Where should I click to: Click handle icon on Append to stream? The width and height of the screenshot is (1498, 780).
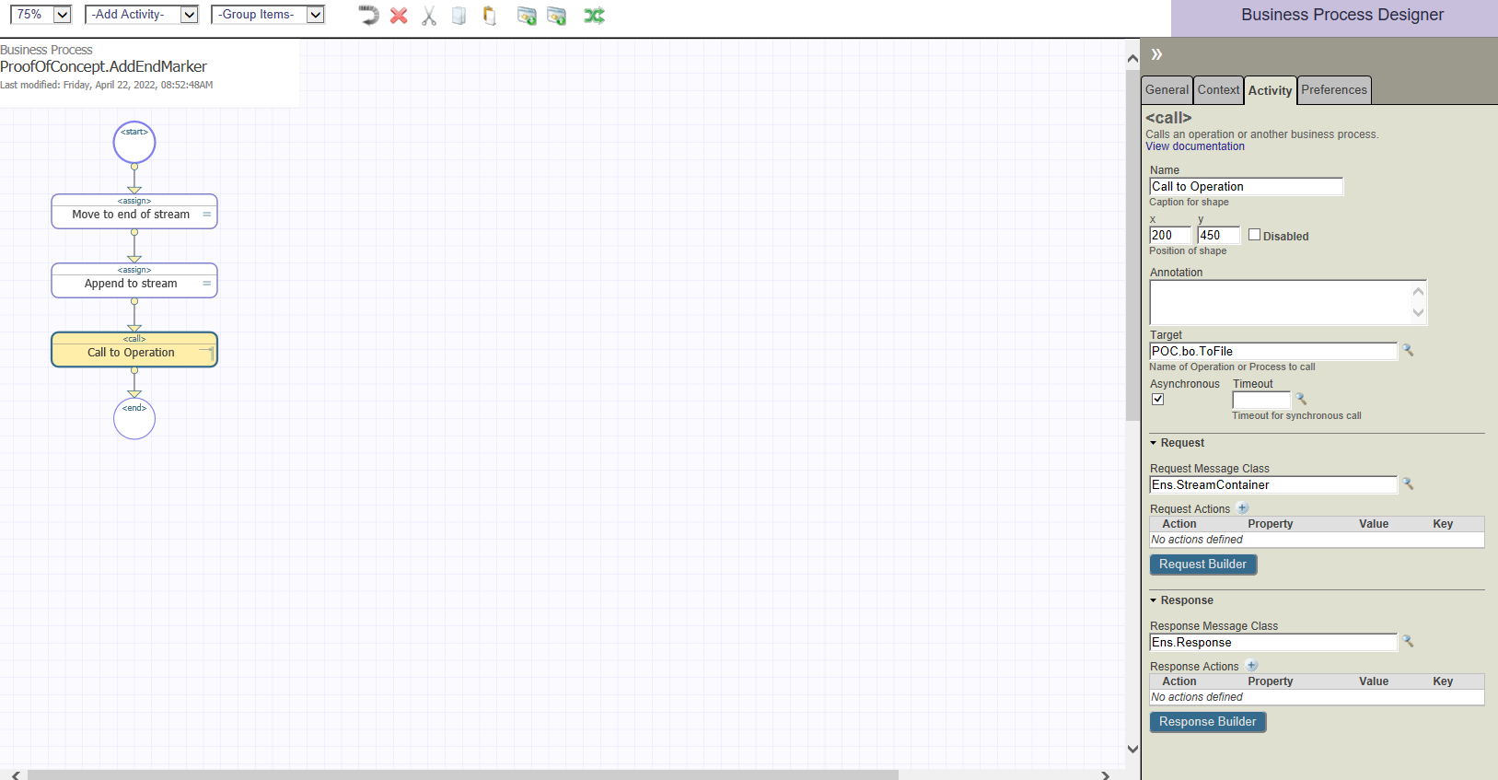pyautogui.click(x=207, y=284)
